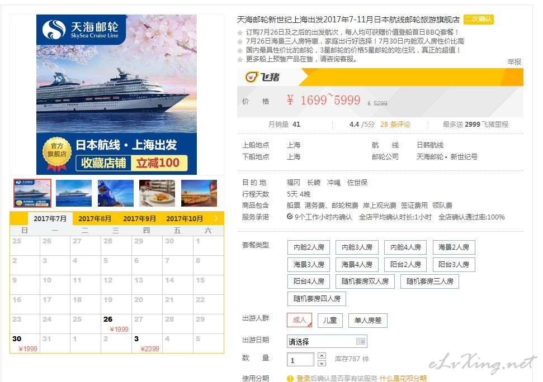Click the calendar icon in the date field

tap(361, 341)
